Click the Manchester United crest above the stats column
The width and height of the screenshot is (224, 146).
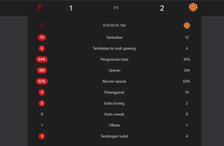(x=187, y=26)
